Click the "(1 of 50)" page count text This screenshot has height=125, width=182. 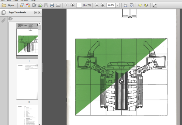click(87, 5)
